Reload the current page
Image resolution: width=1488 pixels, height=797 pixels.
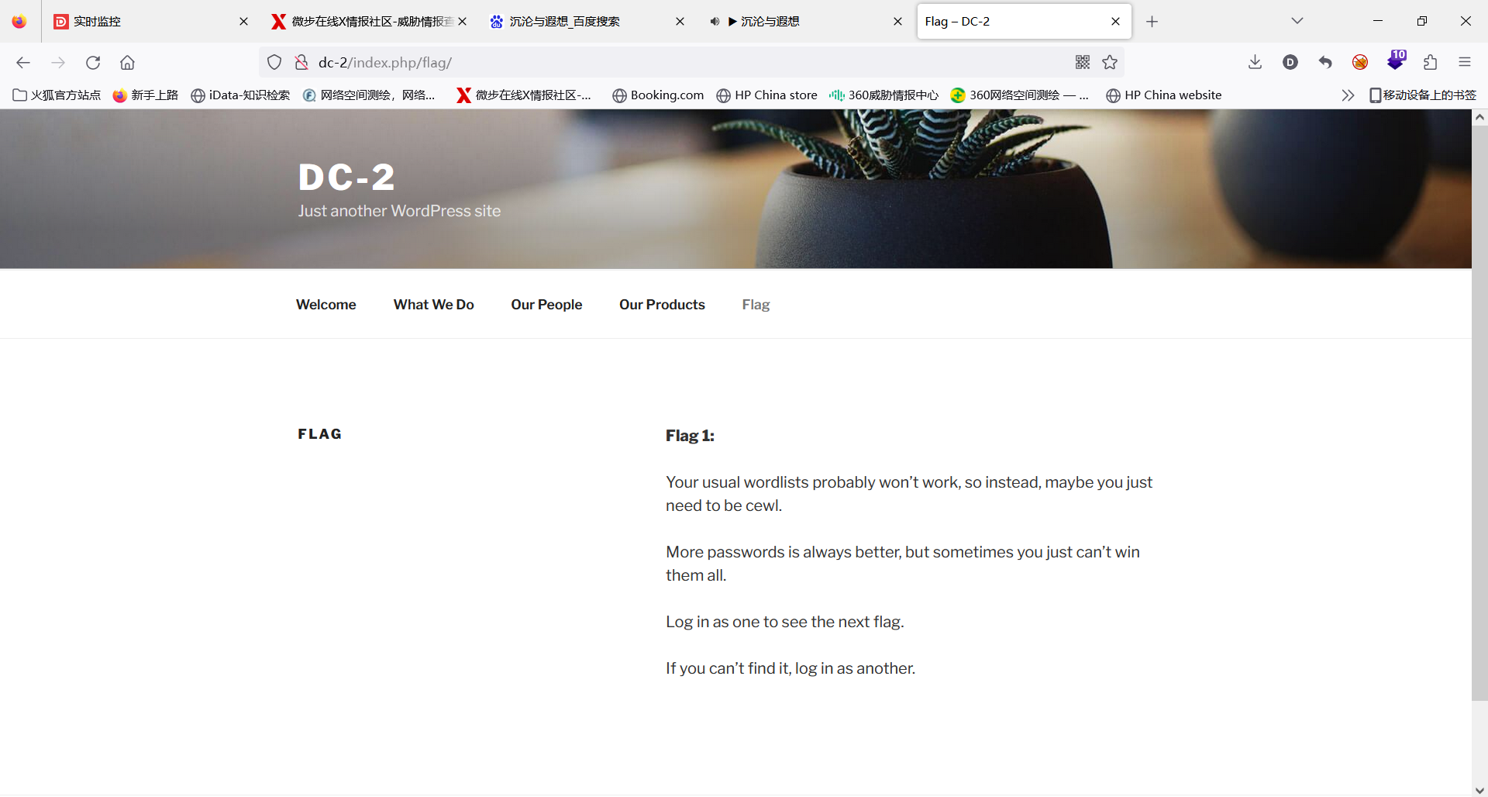click(x=93, y=63)
